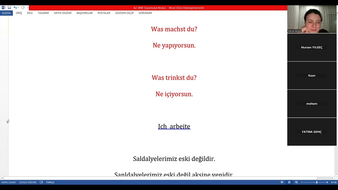Undo the last action
Image resolution: width=338 pixels, height=190 pixels.
pos(15,8)
